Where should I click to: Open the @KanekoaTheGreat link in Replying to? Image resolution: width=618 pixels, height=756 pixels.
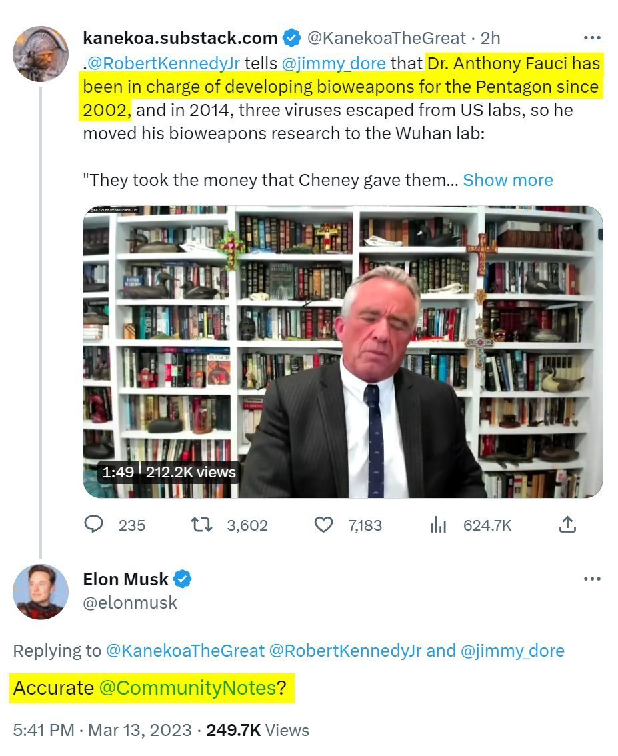click(x=185, y=651)
